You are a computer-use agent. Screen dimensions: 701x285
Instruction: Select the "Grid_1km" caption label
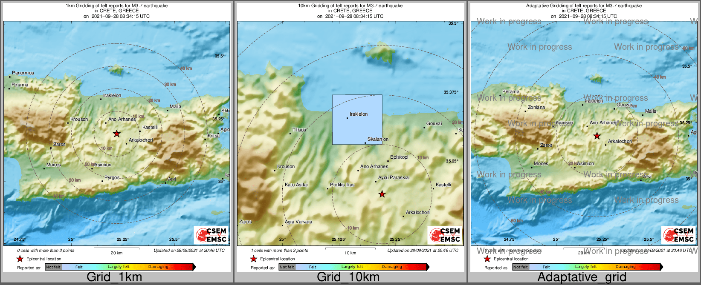(114, 277)
